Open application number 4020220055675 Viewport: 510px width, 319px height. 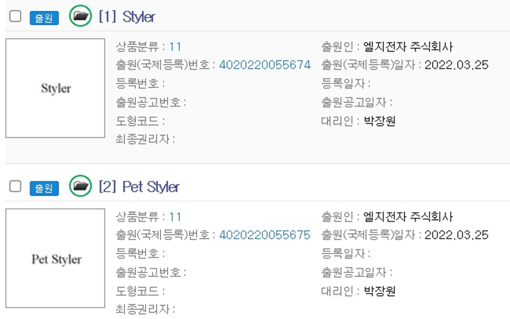tap(265, 235)
